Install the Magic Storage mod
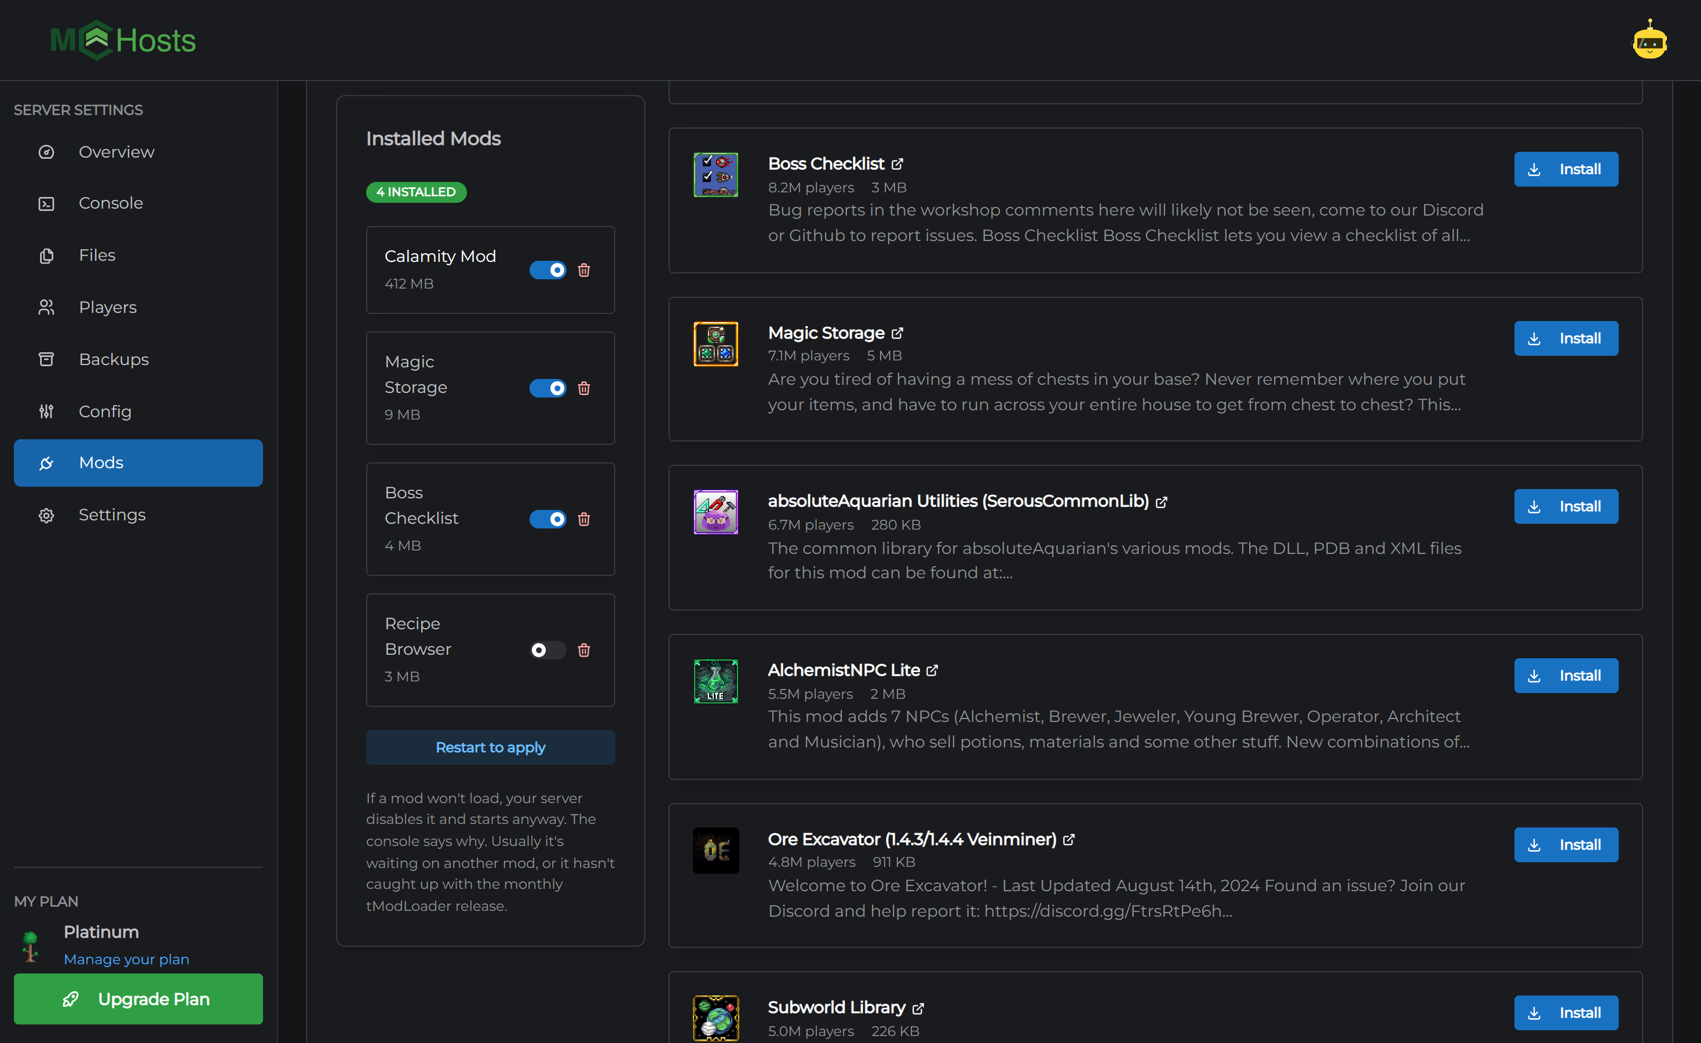The image size is (1701, 1043). coord(1565,338)
